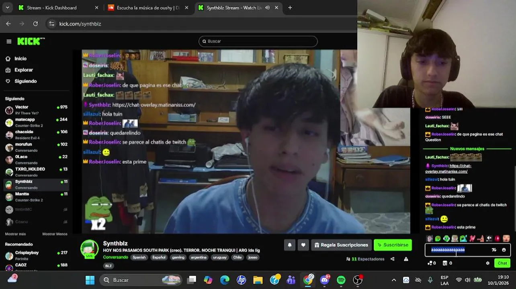
Task: Open Spotify from the taskbar
Action: (341, 280)
